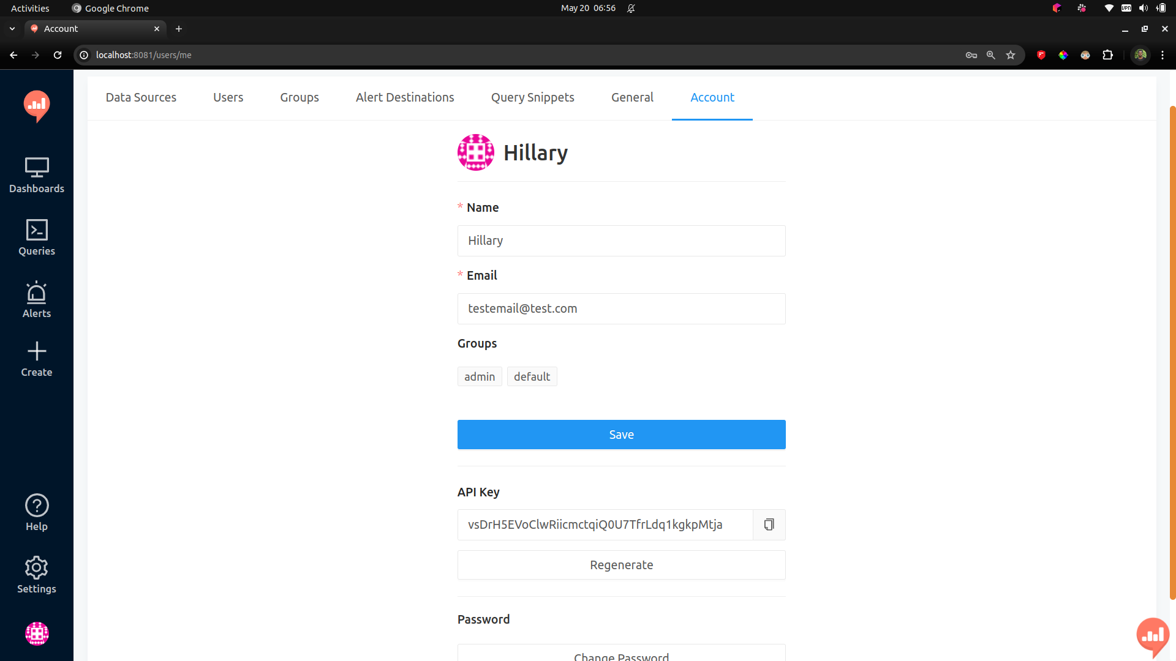Viewport: 1176px width, 661px height.
Task: Open Queries from the sidebar
Action: click(x=37, y=237)
